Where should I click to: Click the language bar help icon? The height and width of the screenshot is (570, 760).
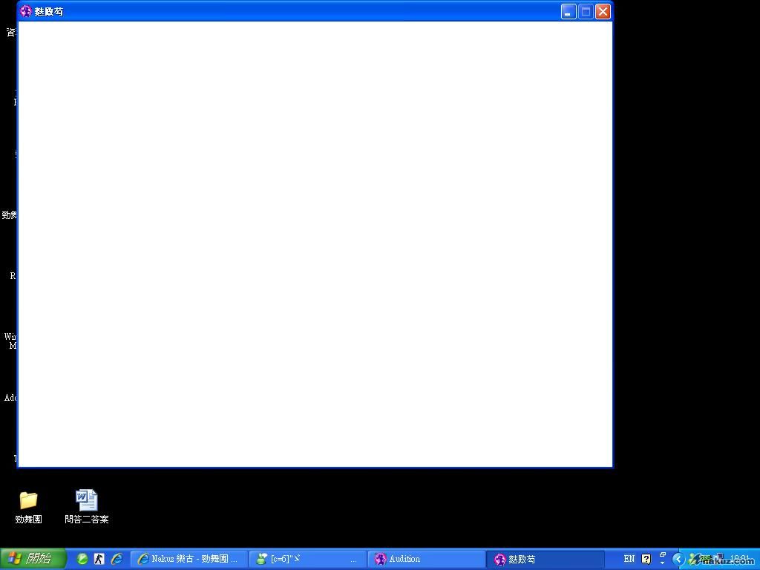646,559
